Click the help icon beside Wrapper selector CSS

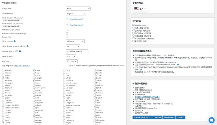(20, 51)
